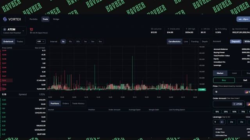The width and height of the screenshot is (250, 140).
Task: Select 2x leverage
Action: pos(232,122)
